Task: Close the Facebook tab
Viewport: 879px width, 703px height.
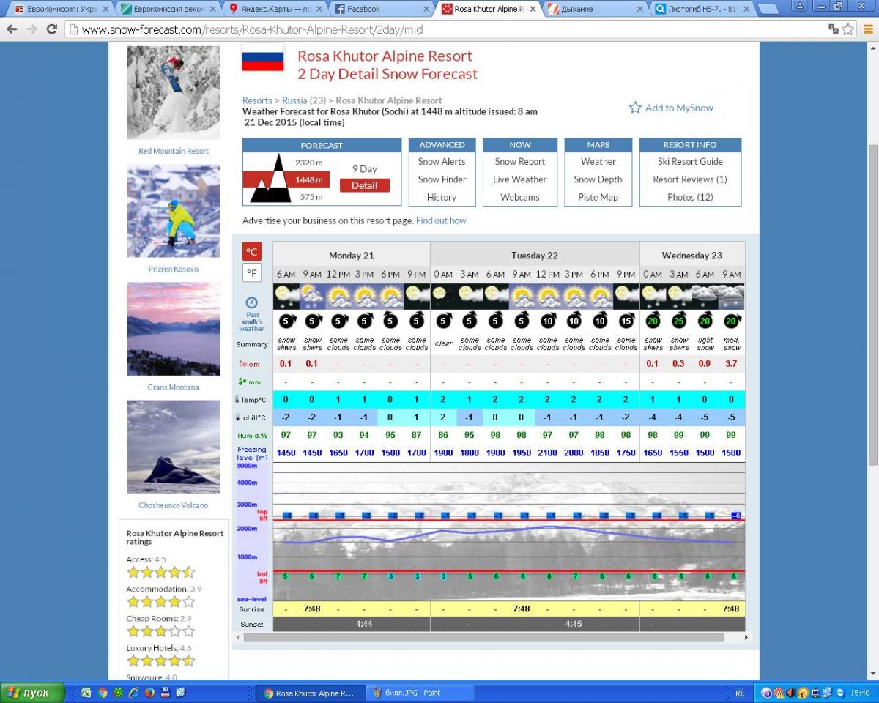Action: tap(426, 9)
